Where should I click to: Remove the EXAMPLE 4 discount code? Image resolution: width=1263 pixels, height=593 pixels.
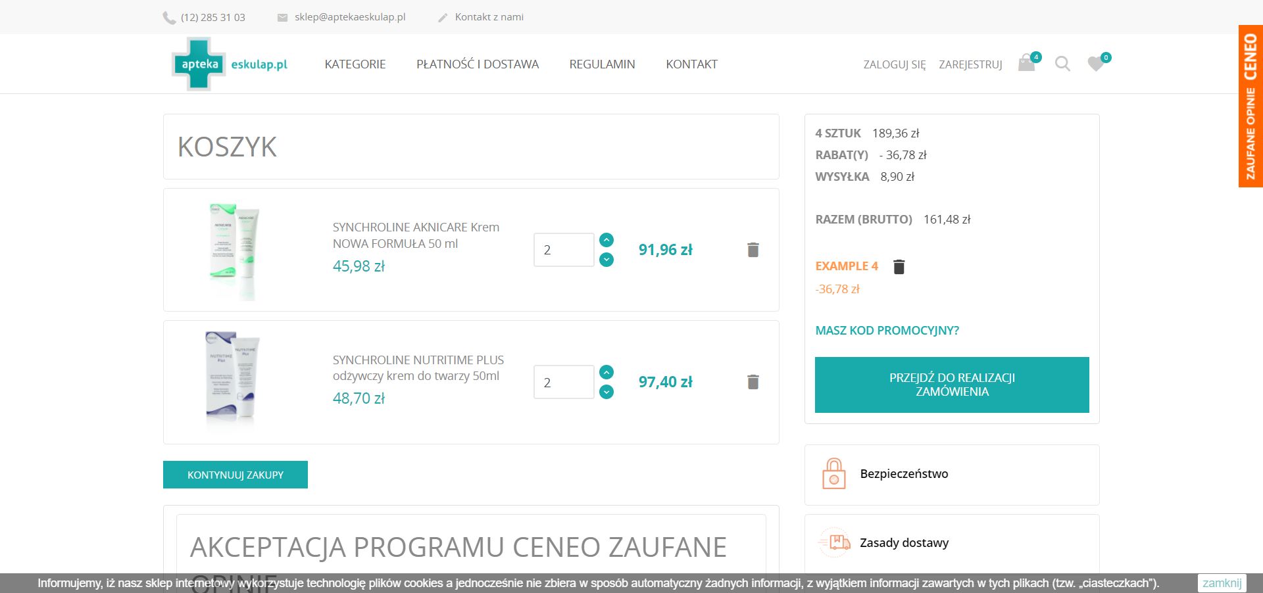point(899,266)
